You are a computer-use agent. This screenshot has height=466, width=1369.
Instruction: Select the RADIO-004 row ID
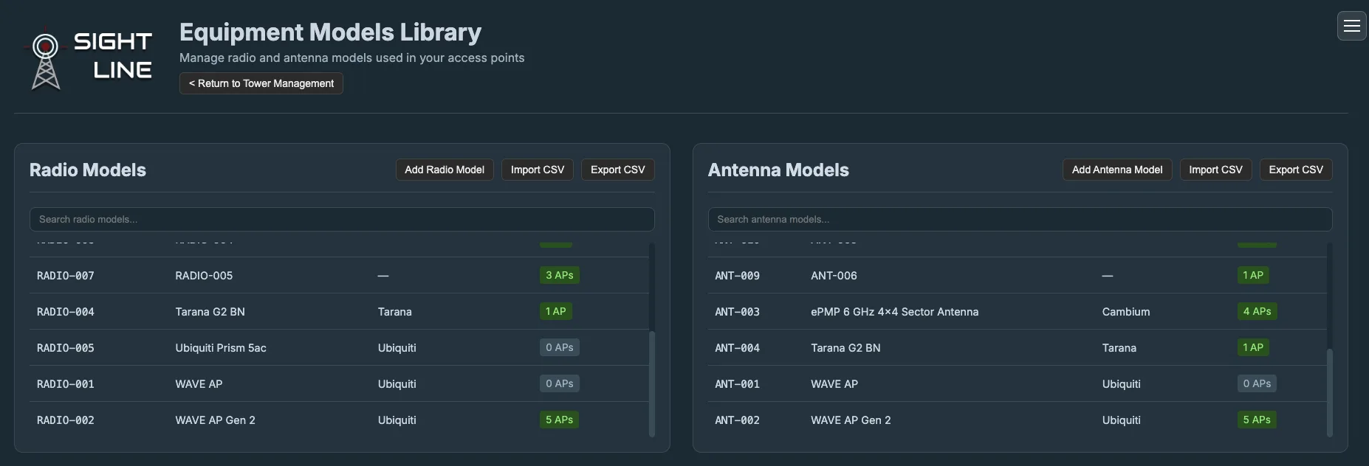[x=66, y=312]
